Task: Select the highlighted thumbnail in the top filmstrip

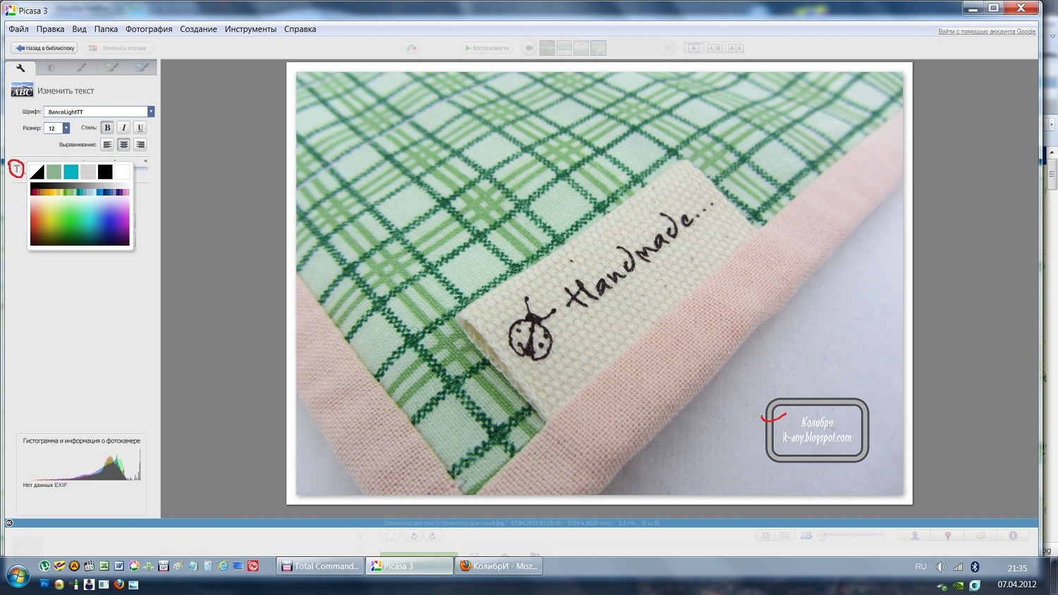Action: [598, 48]
